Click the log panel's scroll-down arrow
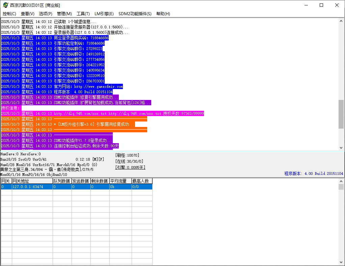 [x=341, y=148]
